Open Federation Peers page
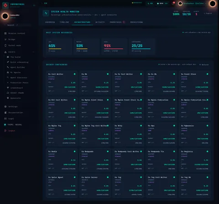Image resolution: width=219 pixels, height=204 pixels. coord(19,83)
